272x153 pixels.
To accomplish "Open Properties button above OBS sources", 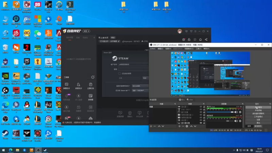I will point(182,100).
